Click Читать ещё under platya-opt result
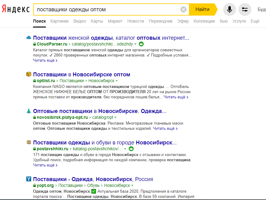The image size is (266, 200). [x=165, y=129]
